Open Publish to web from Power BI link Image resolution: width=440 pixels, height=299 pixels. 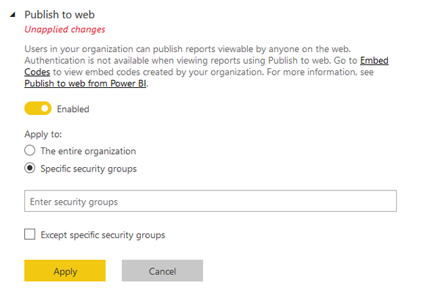(x=85, y=84)
